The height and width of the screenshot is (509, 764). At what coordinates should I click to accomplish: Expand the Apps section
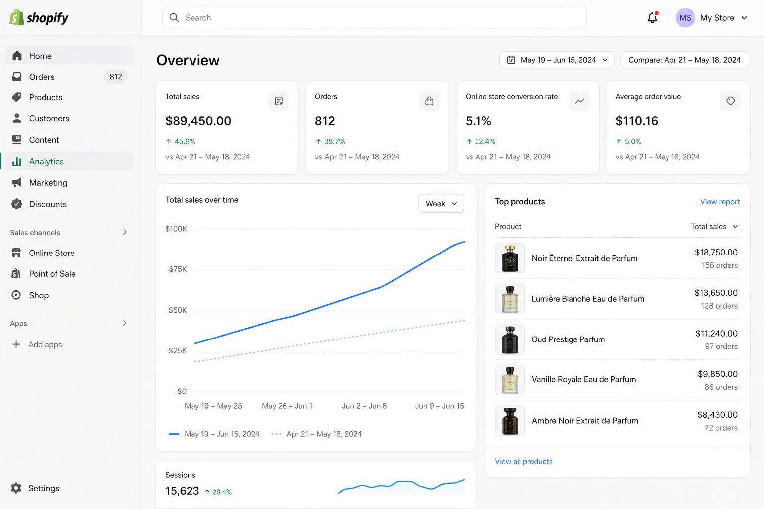(x=125, y=323)
